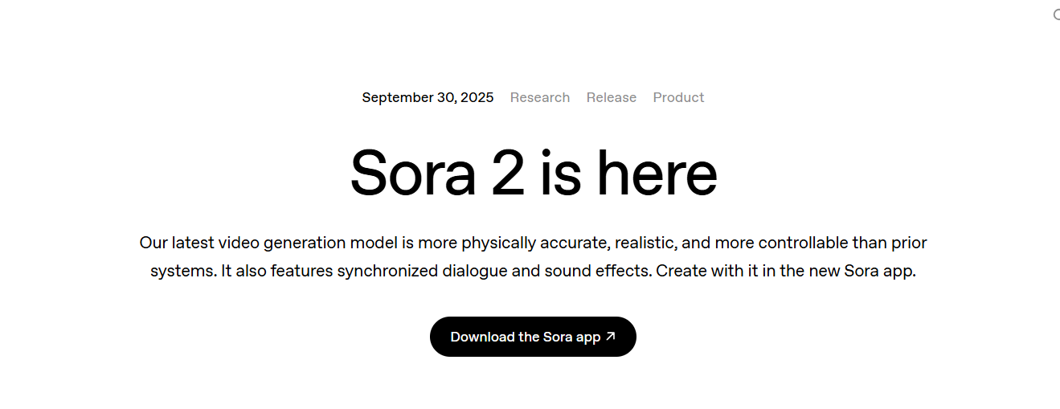Screen dimensions: 1060x409
Task: Open the Release category link
Action: 612,97
